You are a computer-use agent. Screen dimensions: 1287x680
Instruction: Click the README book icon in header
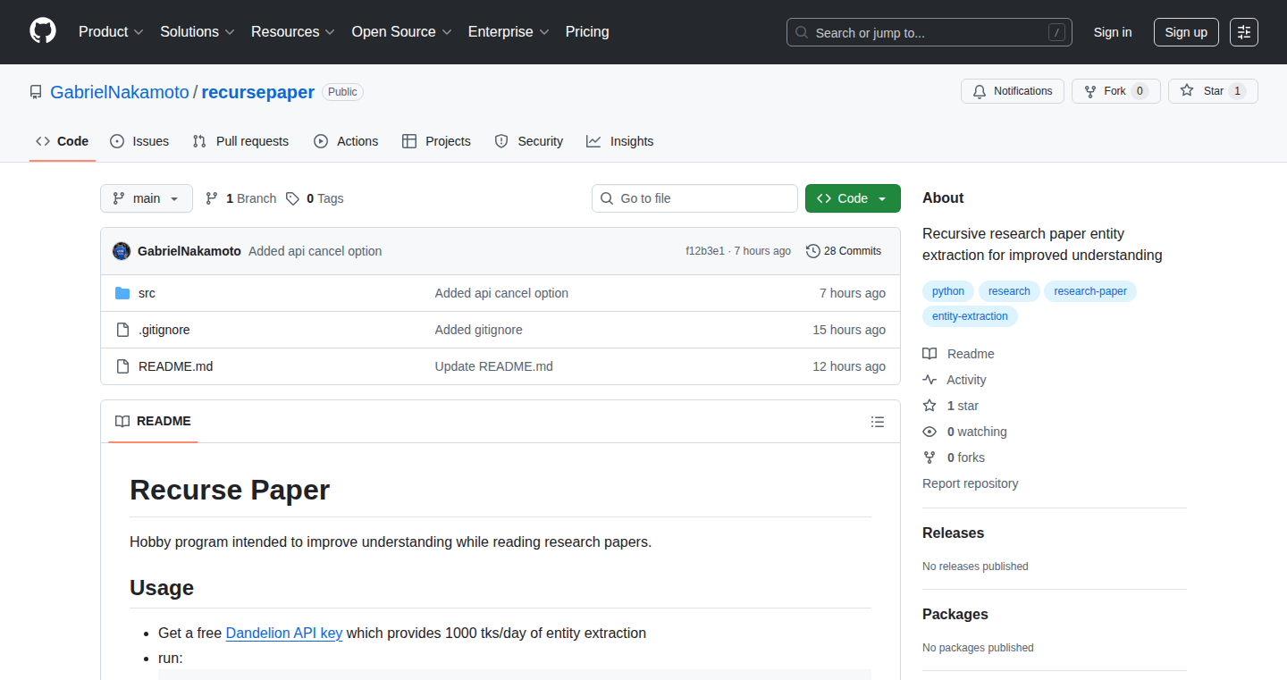122,421
